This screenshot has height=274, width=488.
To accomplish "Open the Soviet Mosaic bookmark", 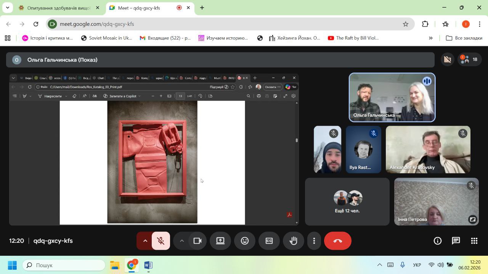I will click(107, 38).
